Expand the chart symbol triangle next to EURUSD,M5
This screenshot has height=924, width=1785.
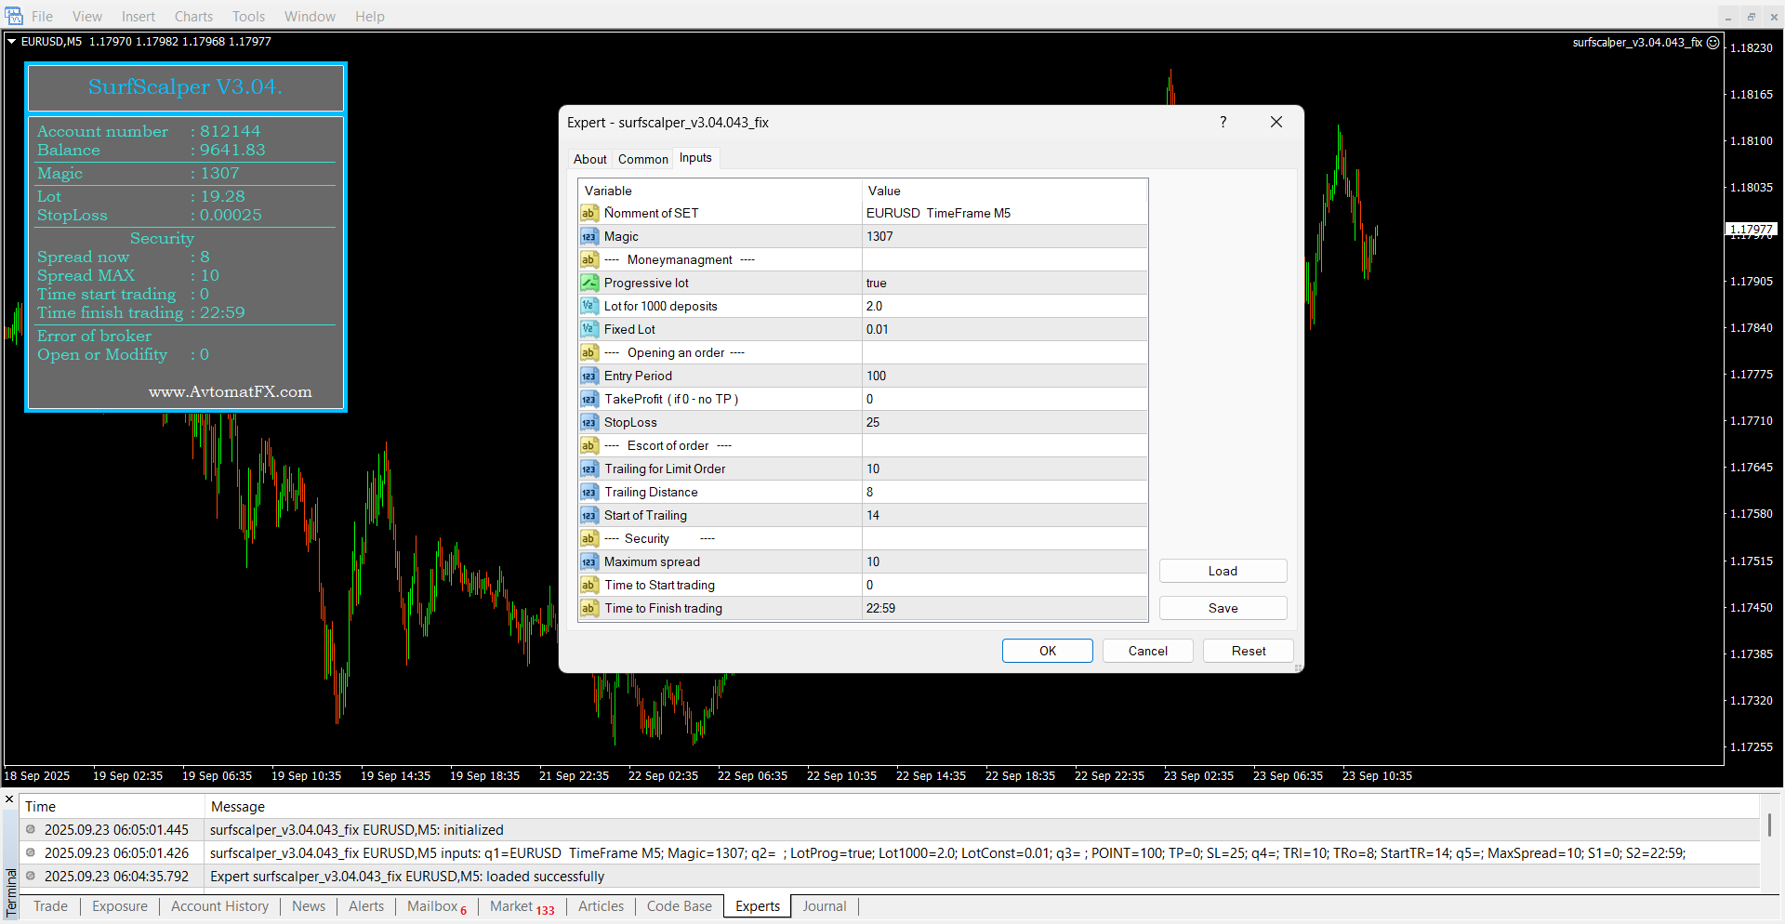pos(12,41)
